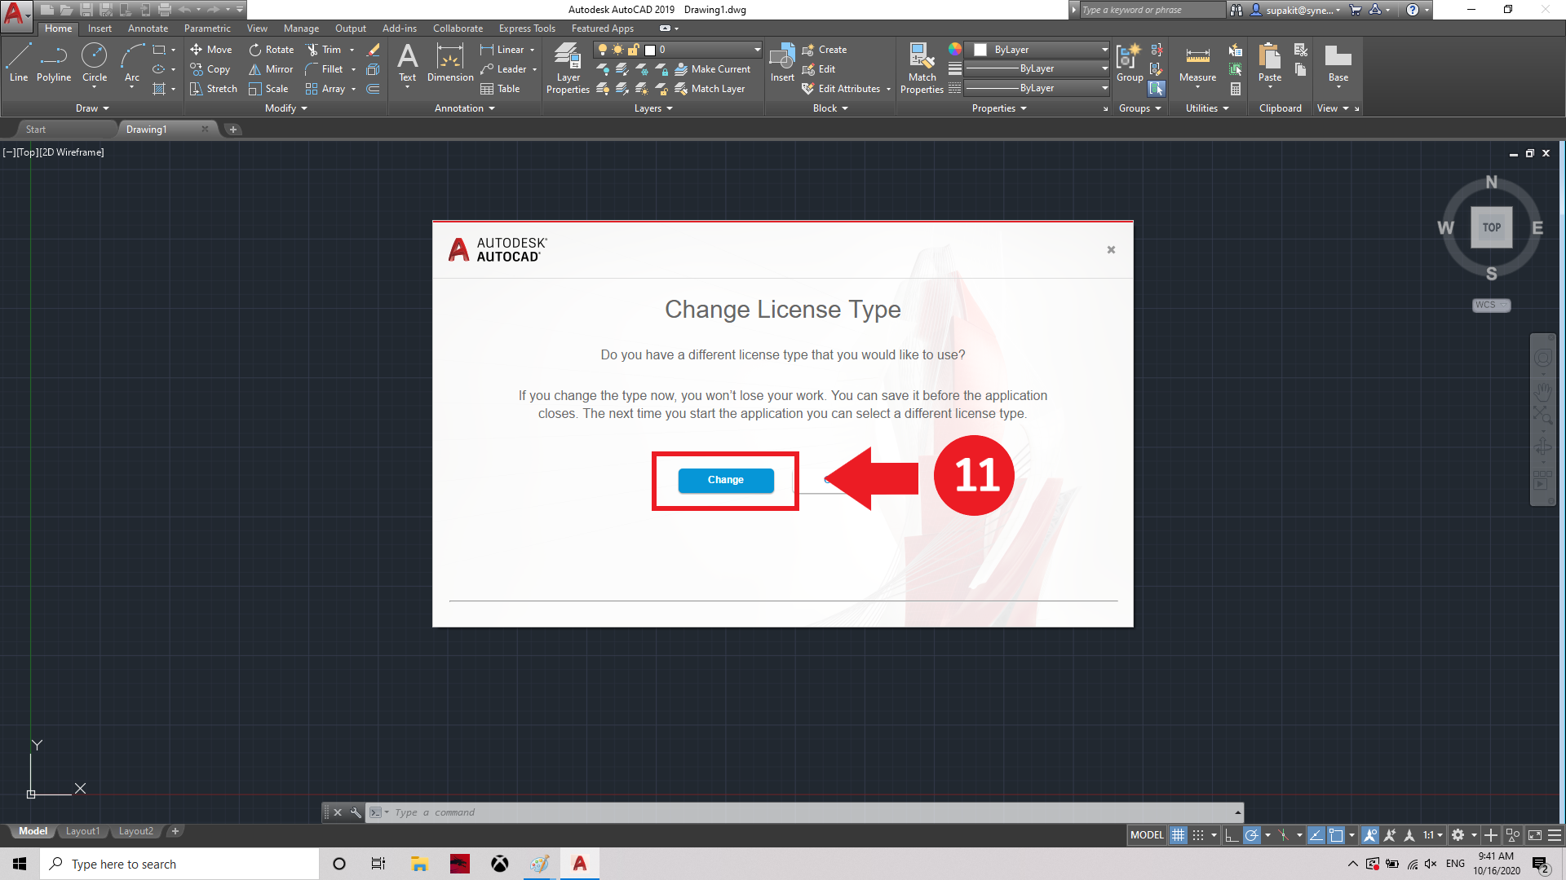
Task: Click the blue Change button
Action: click(x=725, y=480)
